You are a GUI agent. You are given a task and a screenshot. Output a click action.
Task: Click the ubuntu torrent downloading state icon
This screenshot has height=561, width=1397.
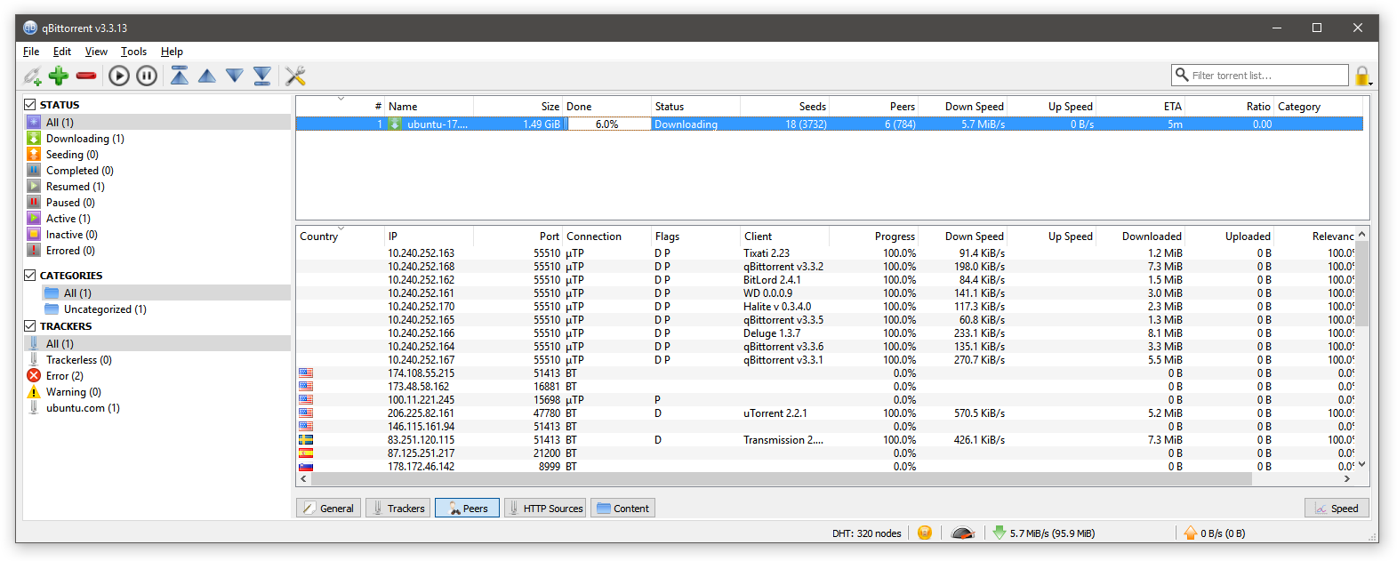(394, 124)
